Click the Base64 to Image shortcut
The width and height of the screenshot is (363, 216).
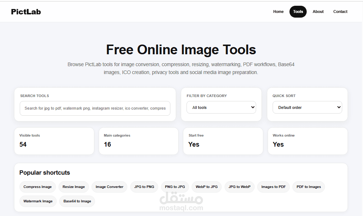[77, 201]
